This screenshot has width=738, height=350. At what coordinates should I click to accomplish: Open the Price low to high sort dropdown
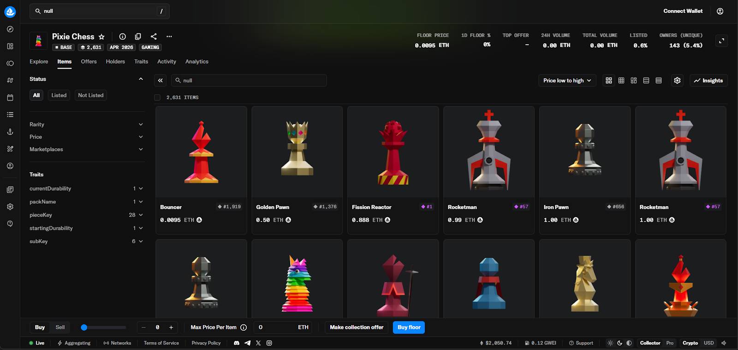click(567, 81)
